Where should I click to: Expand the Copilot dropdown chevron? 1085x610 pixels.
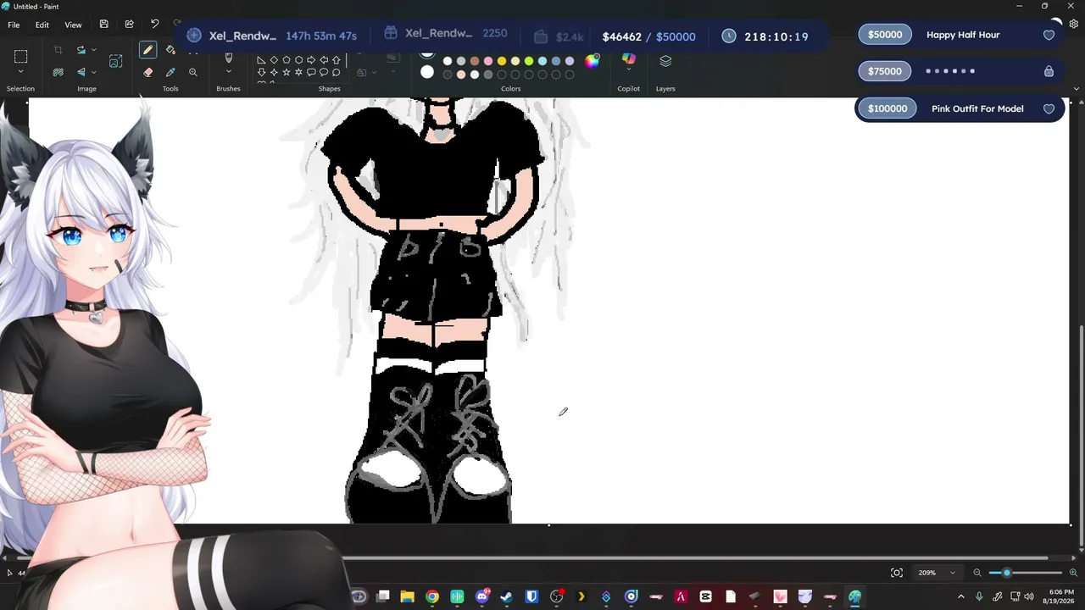click(628, 70)
